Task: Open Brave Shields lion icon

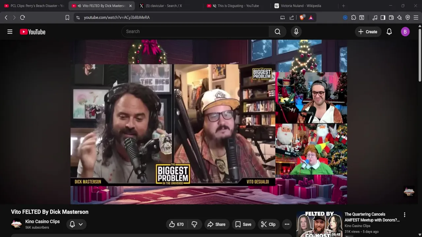Action: pyautogui.click(x=302, y=17)
